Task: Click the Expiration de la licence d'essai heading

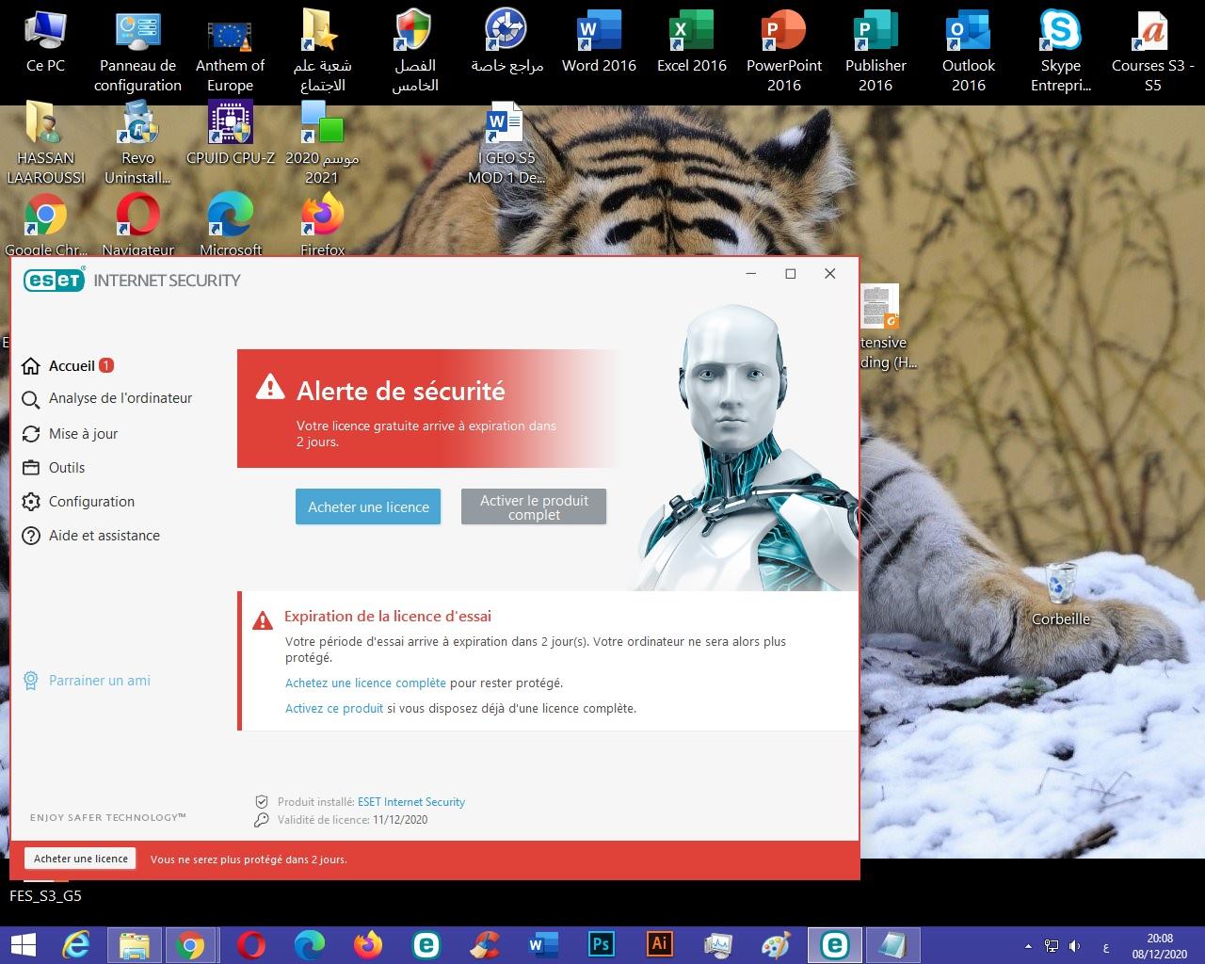Action: point(388,617)
